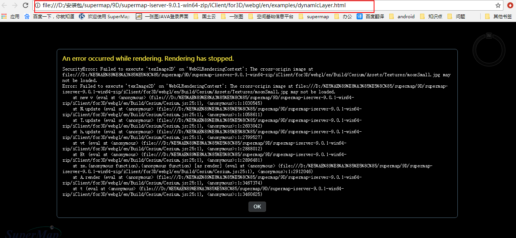This screenshot has height=238, width=516.
Task: Click the stack trace line 'at T.update'
Action: [212, 123]
